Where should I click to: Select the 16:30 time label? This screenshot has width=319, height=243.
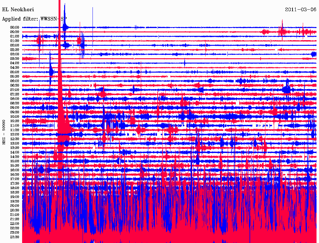[x=15, y=175]
